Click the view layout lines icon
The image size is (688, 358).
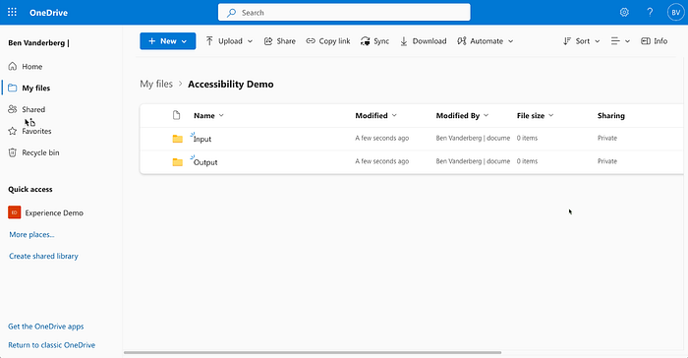(615, 41)
